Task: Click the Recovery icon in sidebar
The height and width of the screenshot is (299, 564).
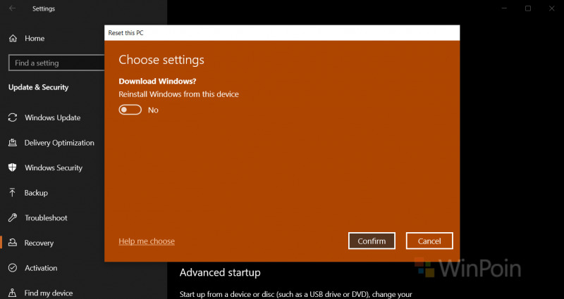Action: (x=13, y=243)
